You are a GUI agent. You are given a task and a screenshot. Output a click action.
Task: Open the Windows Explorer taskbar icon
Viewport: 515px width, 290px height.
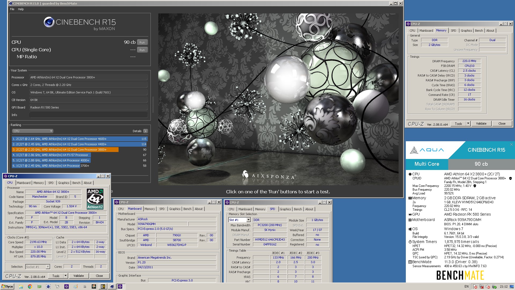point(21,287)
